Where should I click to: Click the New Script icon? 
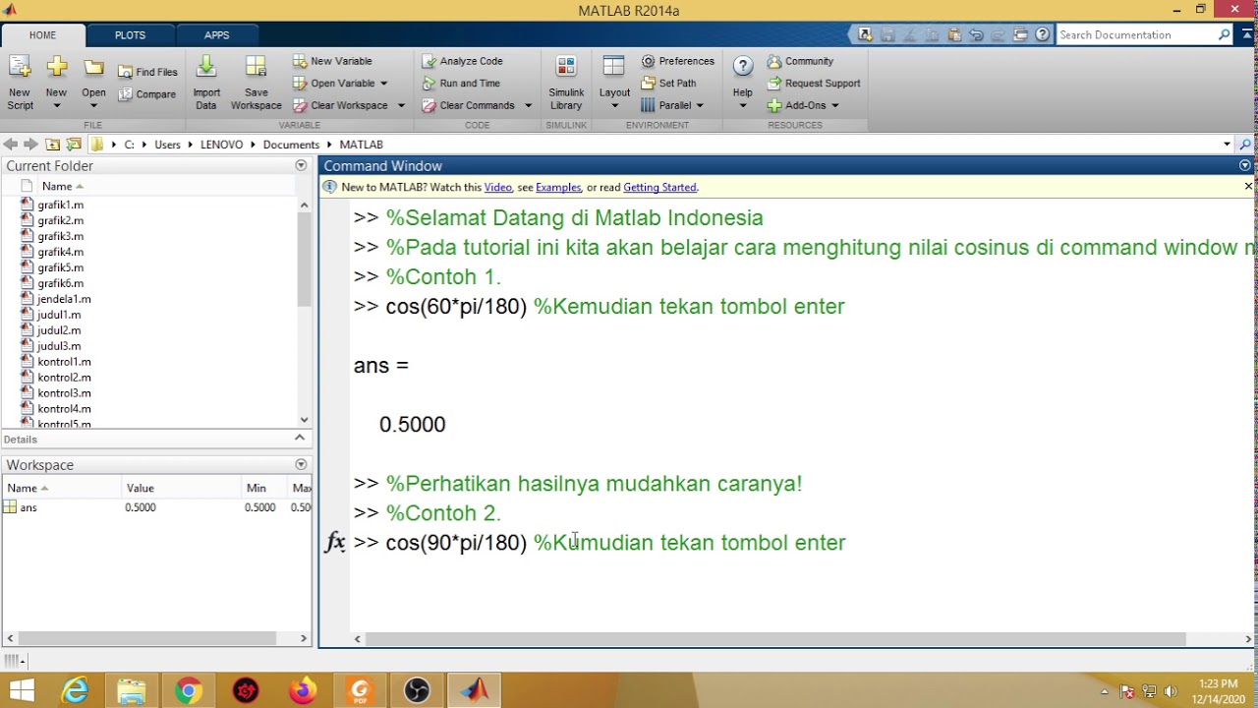pyautogui.click(x=20, y=67)
